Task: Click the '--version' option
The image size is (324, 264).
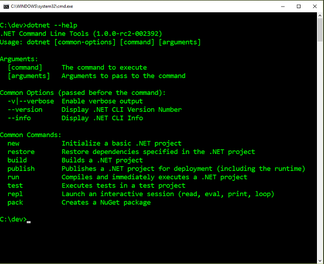Action: point(25,109)
